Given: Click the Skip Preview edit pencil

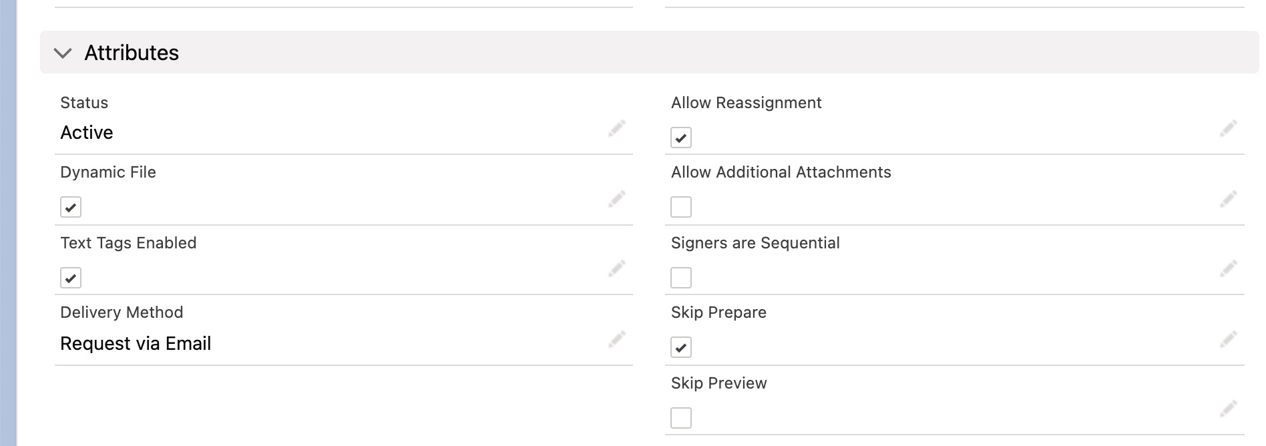Looking at the screenshot, I should pos(1229,409).
